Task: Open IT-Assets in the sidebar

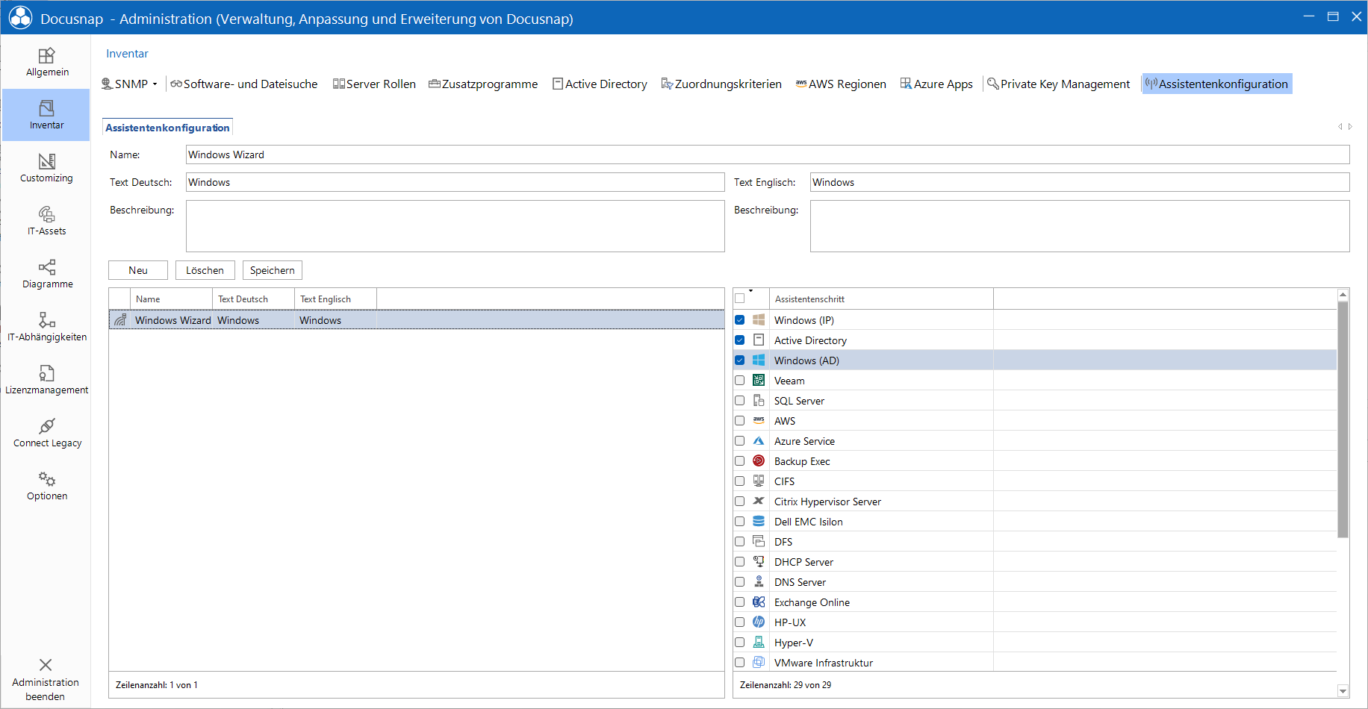Action: pyautogui.click(x=46, y=221)
